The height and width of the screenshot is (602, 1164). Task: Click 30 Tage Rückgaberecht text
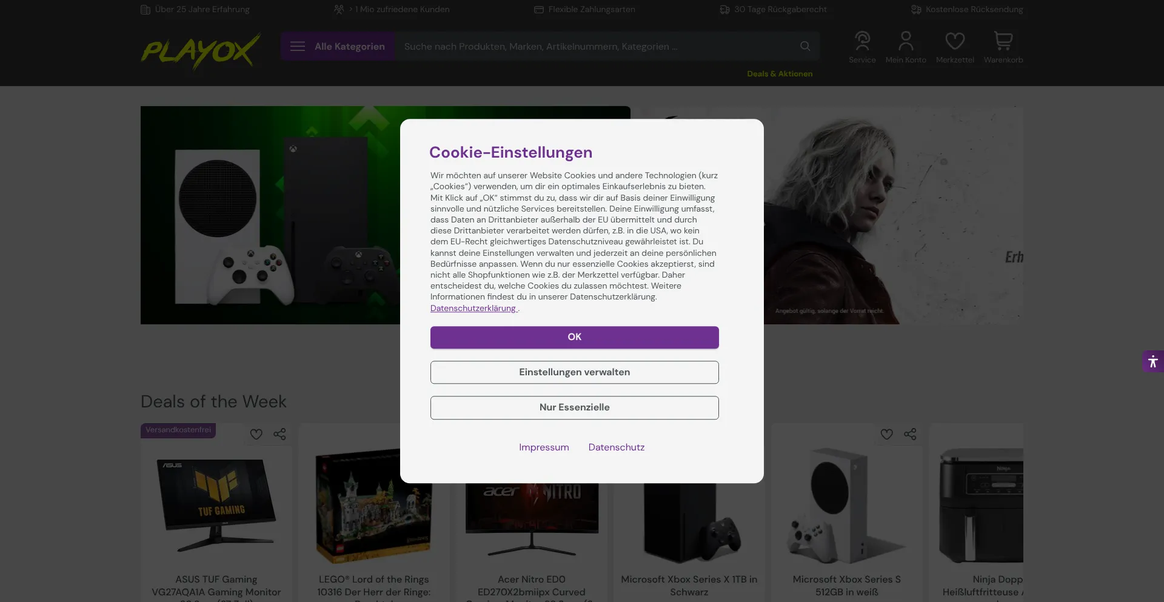[x=780, y=9]
